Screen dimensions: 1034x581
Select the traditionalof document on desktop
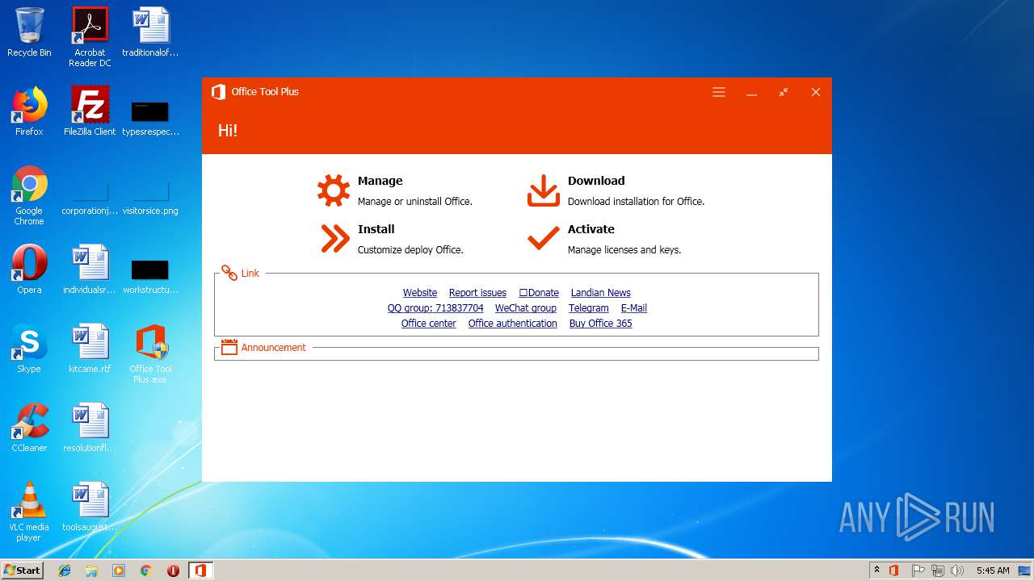click(150, 32)
